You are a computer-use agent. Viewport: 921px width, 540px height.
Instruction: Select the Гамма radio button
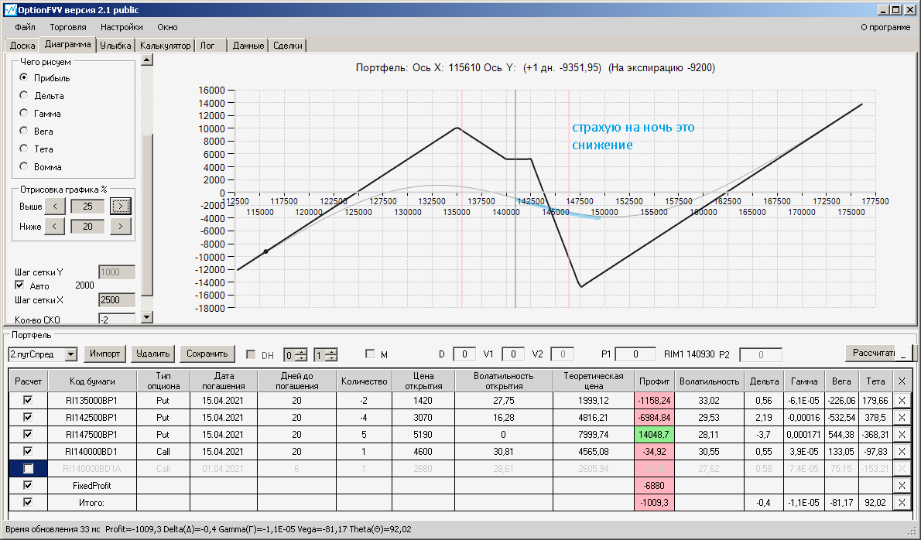tap(23, 113)
